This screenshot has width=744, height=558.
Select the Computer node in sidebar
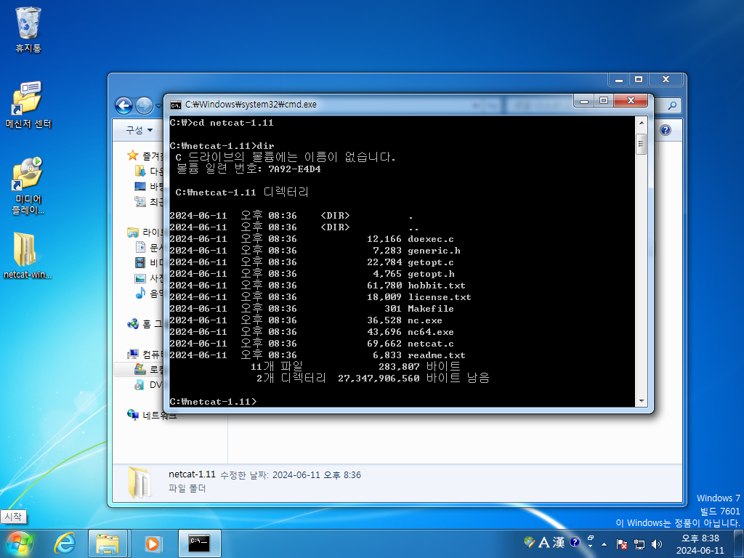145,354
